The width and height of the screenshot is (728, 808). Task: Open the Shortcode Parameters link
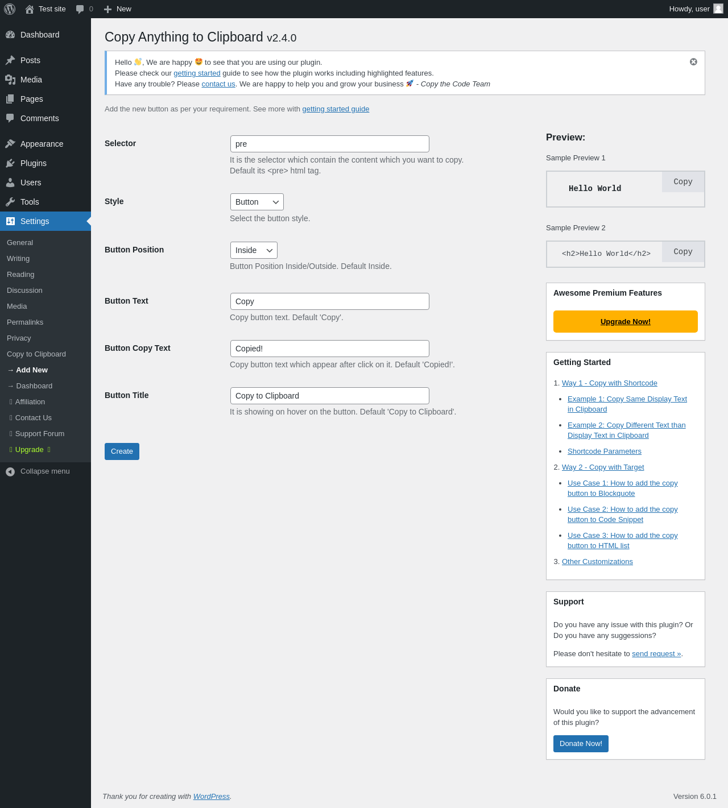point(605,451)
